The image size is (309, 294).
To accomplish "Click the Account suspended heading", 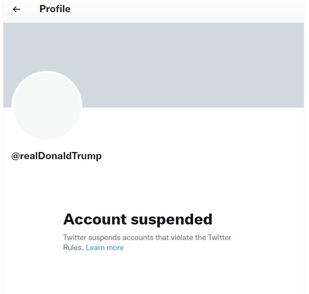I will pyautogui.click(x=138, y=219).
